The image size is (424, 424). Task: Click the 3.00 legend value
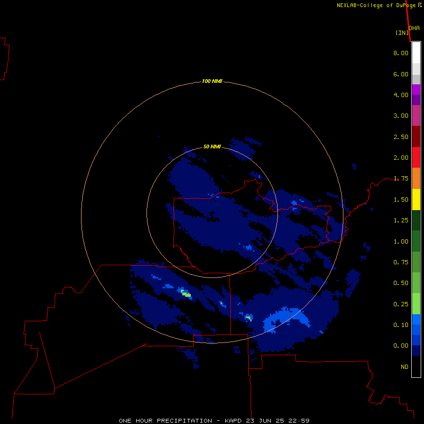401,116
